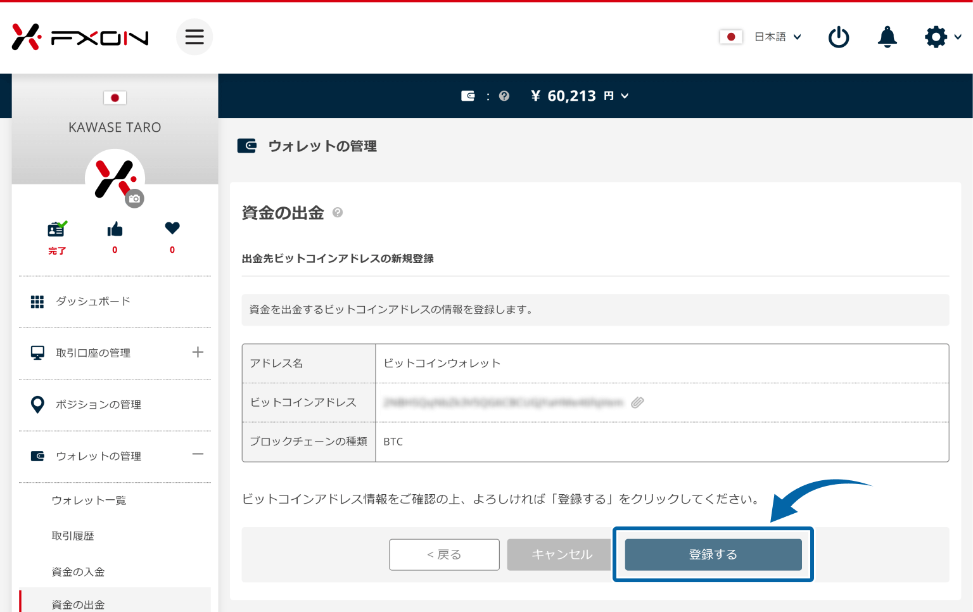Image resolution: width=973 pixels, height=612 pixels.
Task: Click the power logout icon
Action: (839, 37)
